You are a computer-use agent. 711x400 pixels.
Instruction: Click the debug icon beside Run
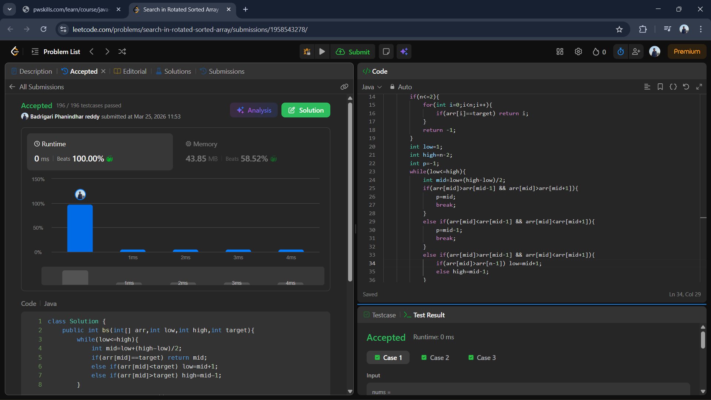click(307, 51)
